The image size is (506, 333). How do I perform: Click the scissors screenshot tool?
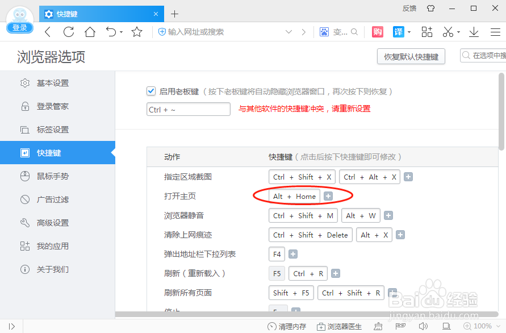point(448,32)
